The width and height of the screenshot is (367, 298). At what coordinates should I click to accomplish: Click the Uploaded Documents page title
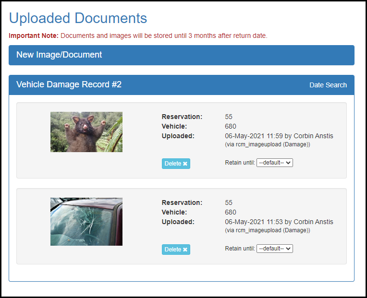click(78, 18)
